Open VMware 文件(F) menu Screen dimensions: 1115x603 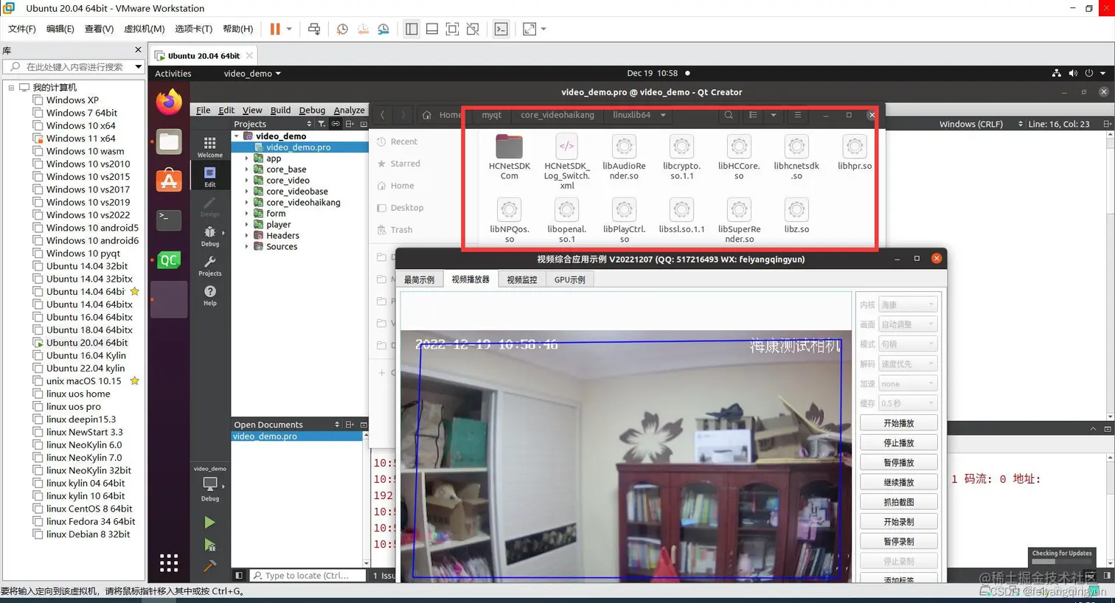coord(22,29)
